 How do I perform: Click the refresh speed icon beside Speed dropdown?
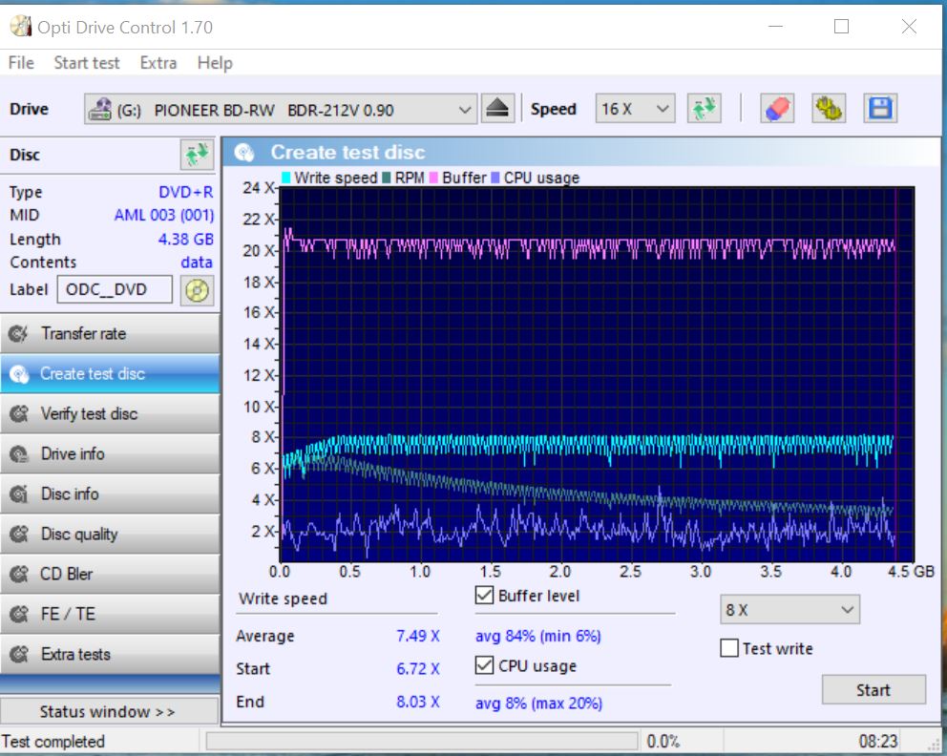pyautogui.click(x=705, y=109)
